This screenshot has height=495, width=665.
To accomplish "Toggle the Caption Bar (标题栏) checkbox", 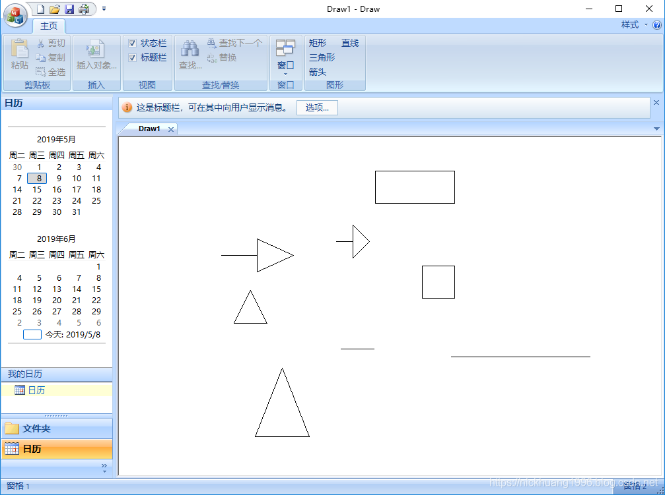I will pyautogui.click(x=132, y=57).
